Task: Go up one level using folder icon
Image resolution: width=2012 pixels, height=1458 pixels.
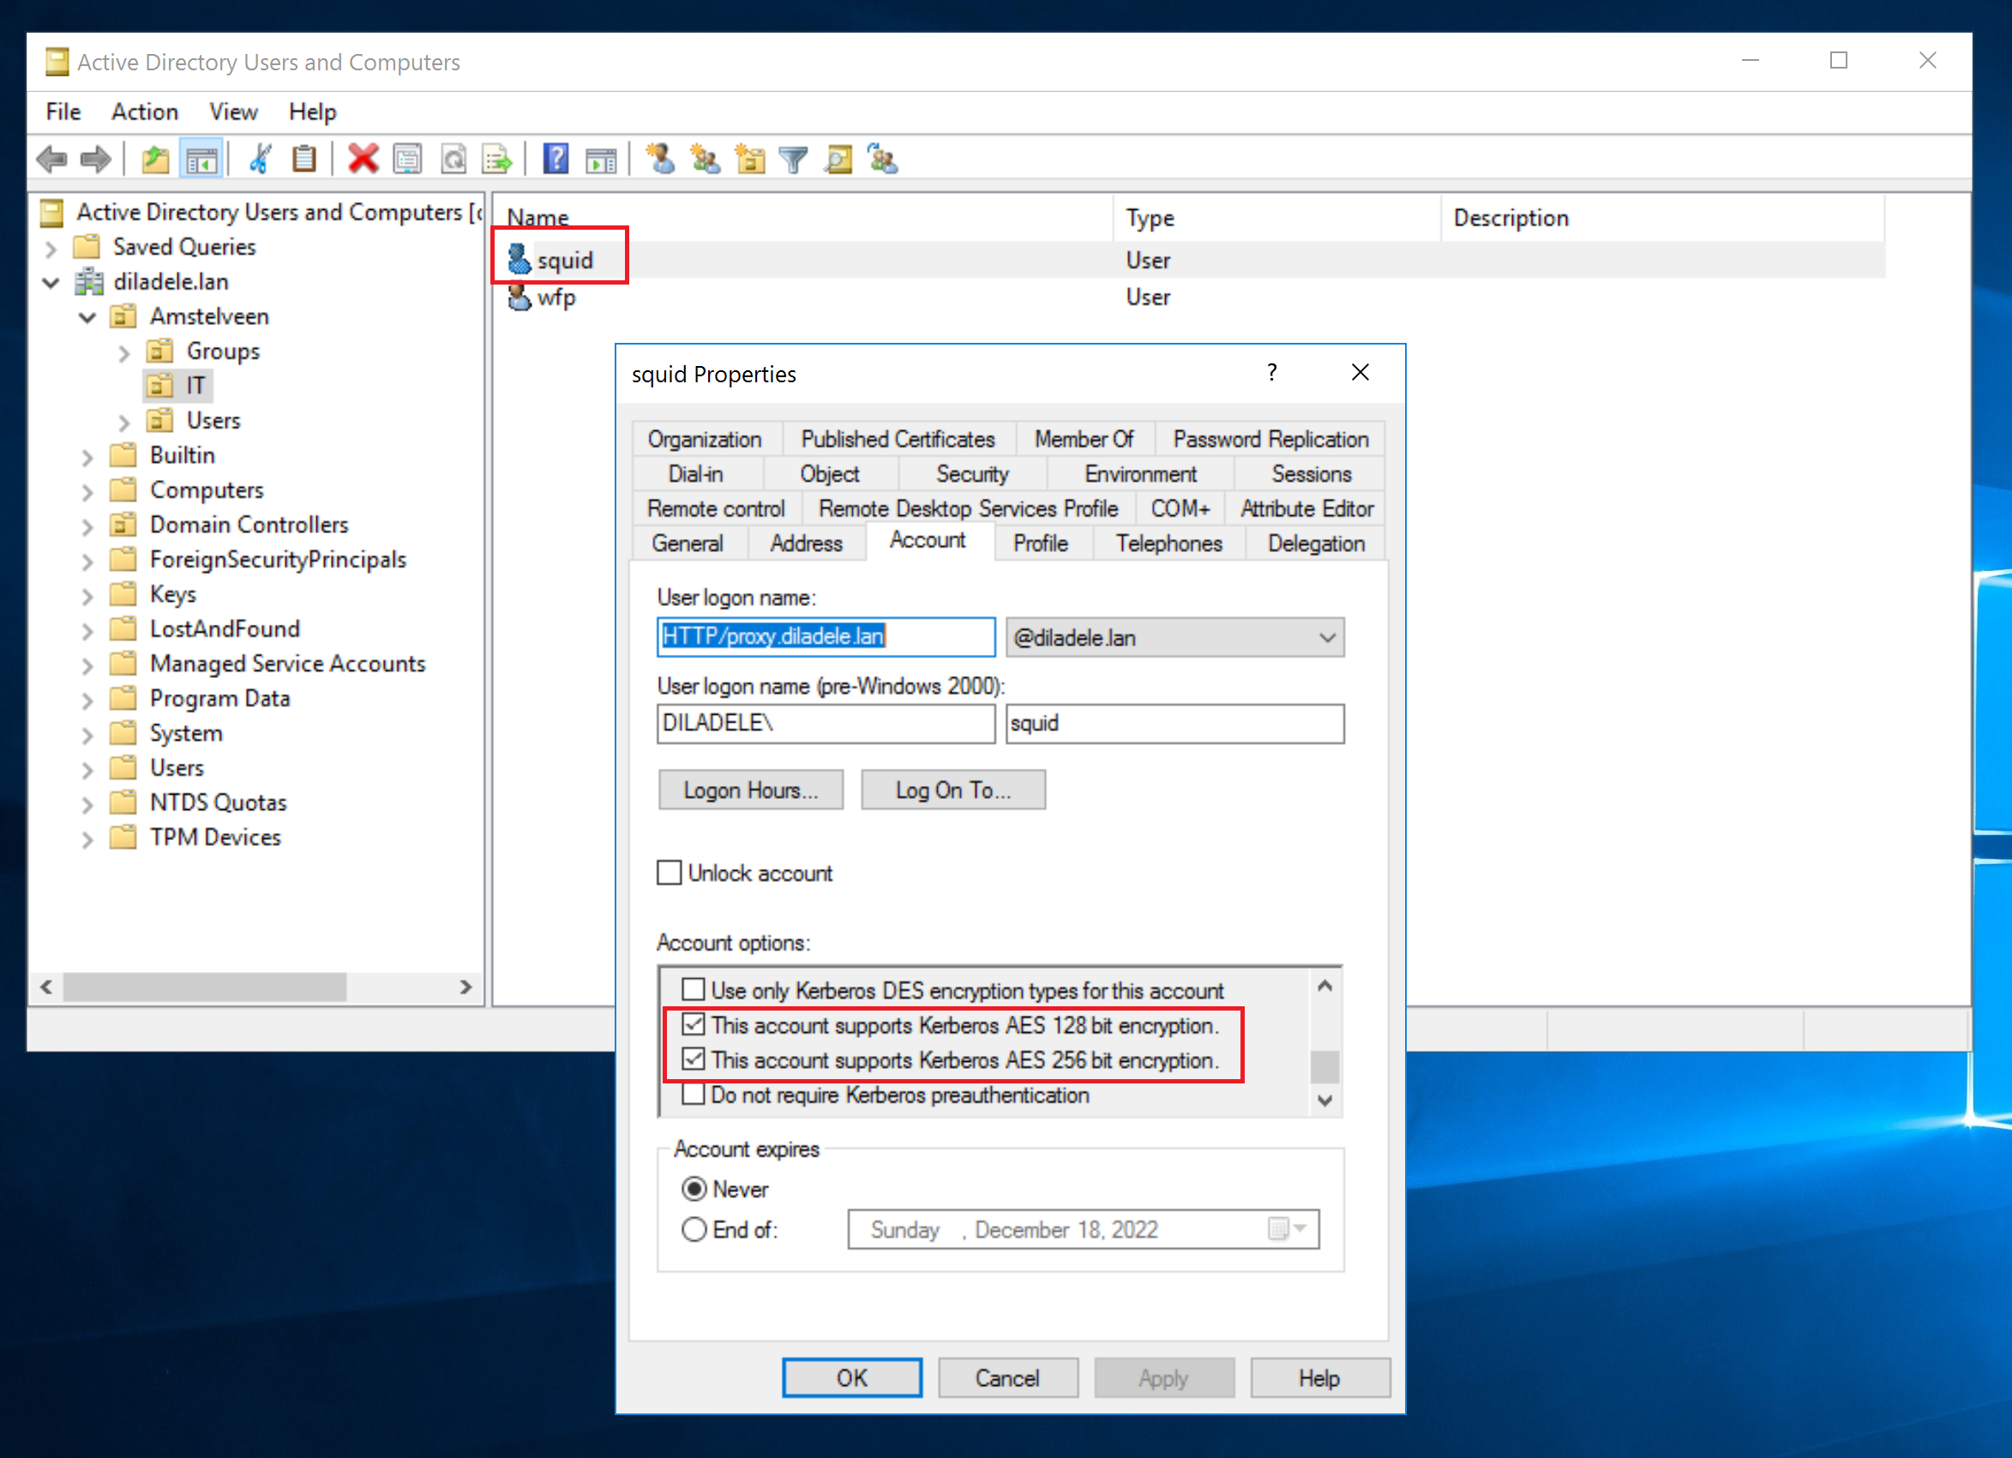Action: point(155,159)
